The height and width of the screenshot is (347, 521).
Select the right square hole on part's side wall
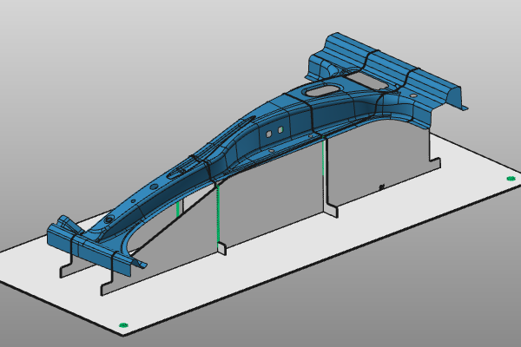pos(280,129)
